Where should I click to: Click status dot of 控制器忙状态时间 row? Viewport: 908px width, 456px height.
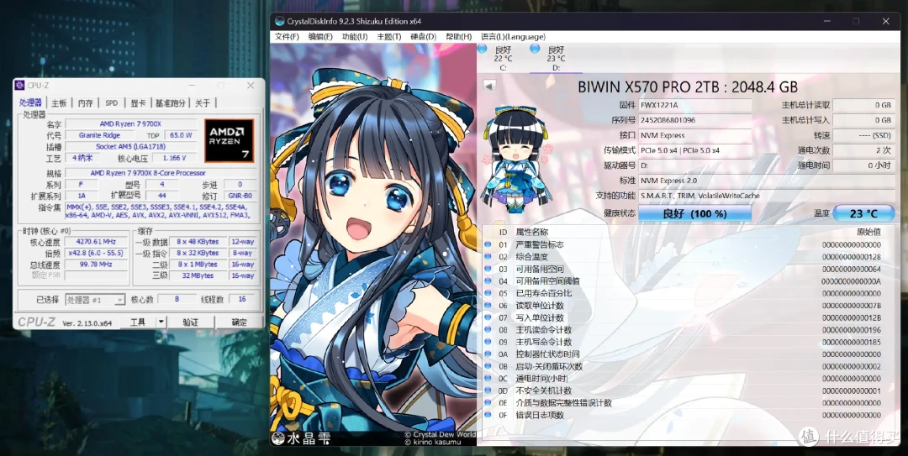pyautogui.click(x=488, y=354)
